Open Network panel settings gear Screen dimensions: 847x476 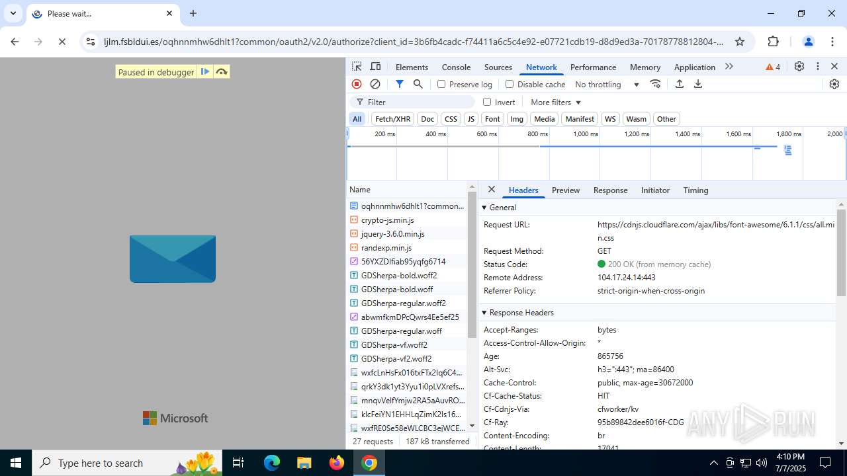click(834, 84)
